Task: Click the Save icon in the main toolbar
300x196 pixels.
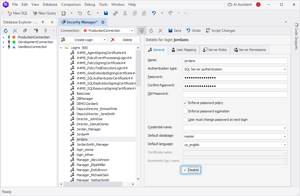Action: 105,13
